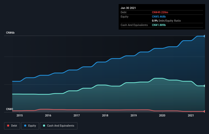Click the 2017 x-axis label
The image size is (209, 134).
77,115
